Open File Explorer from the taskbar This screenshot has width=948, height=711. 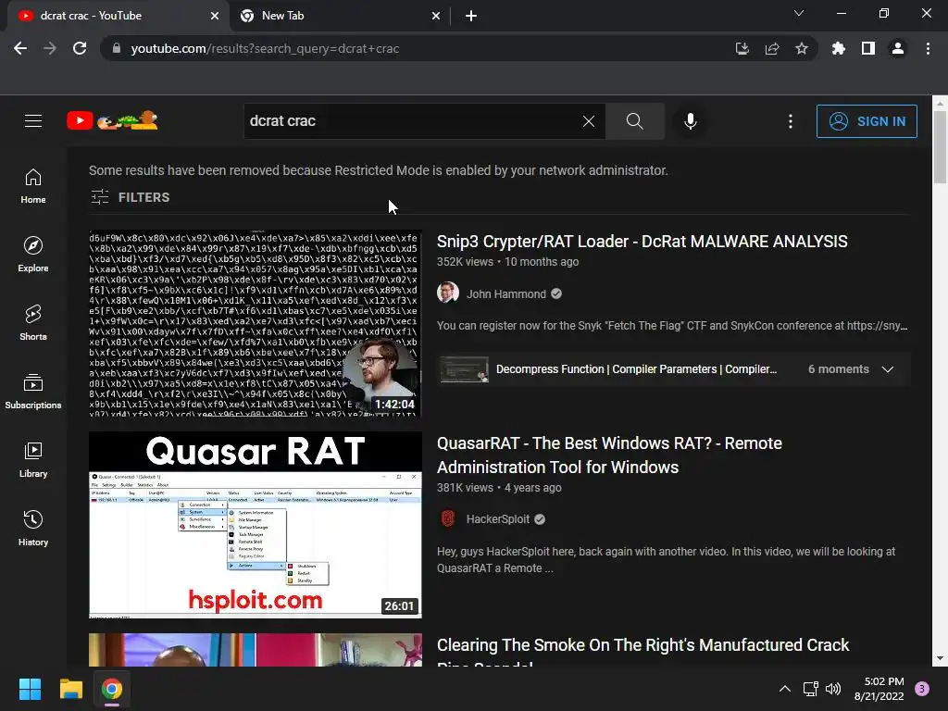pyautogui.click(x=70, y=689)
